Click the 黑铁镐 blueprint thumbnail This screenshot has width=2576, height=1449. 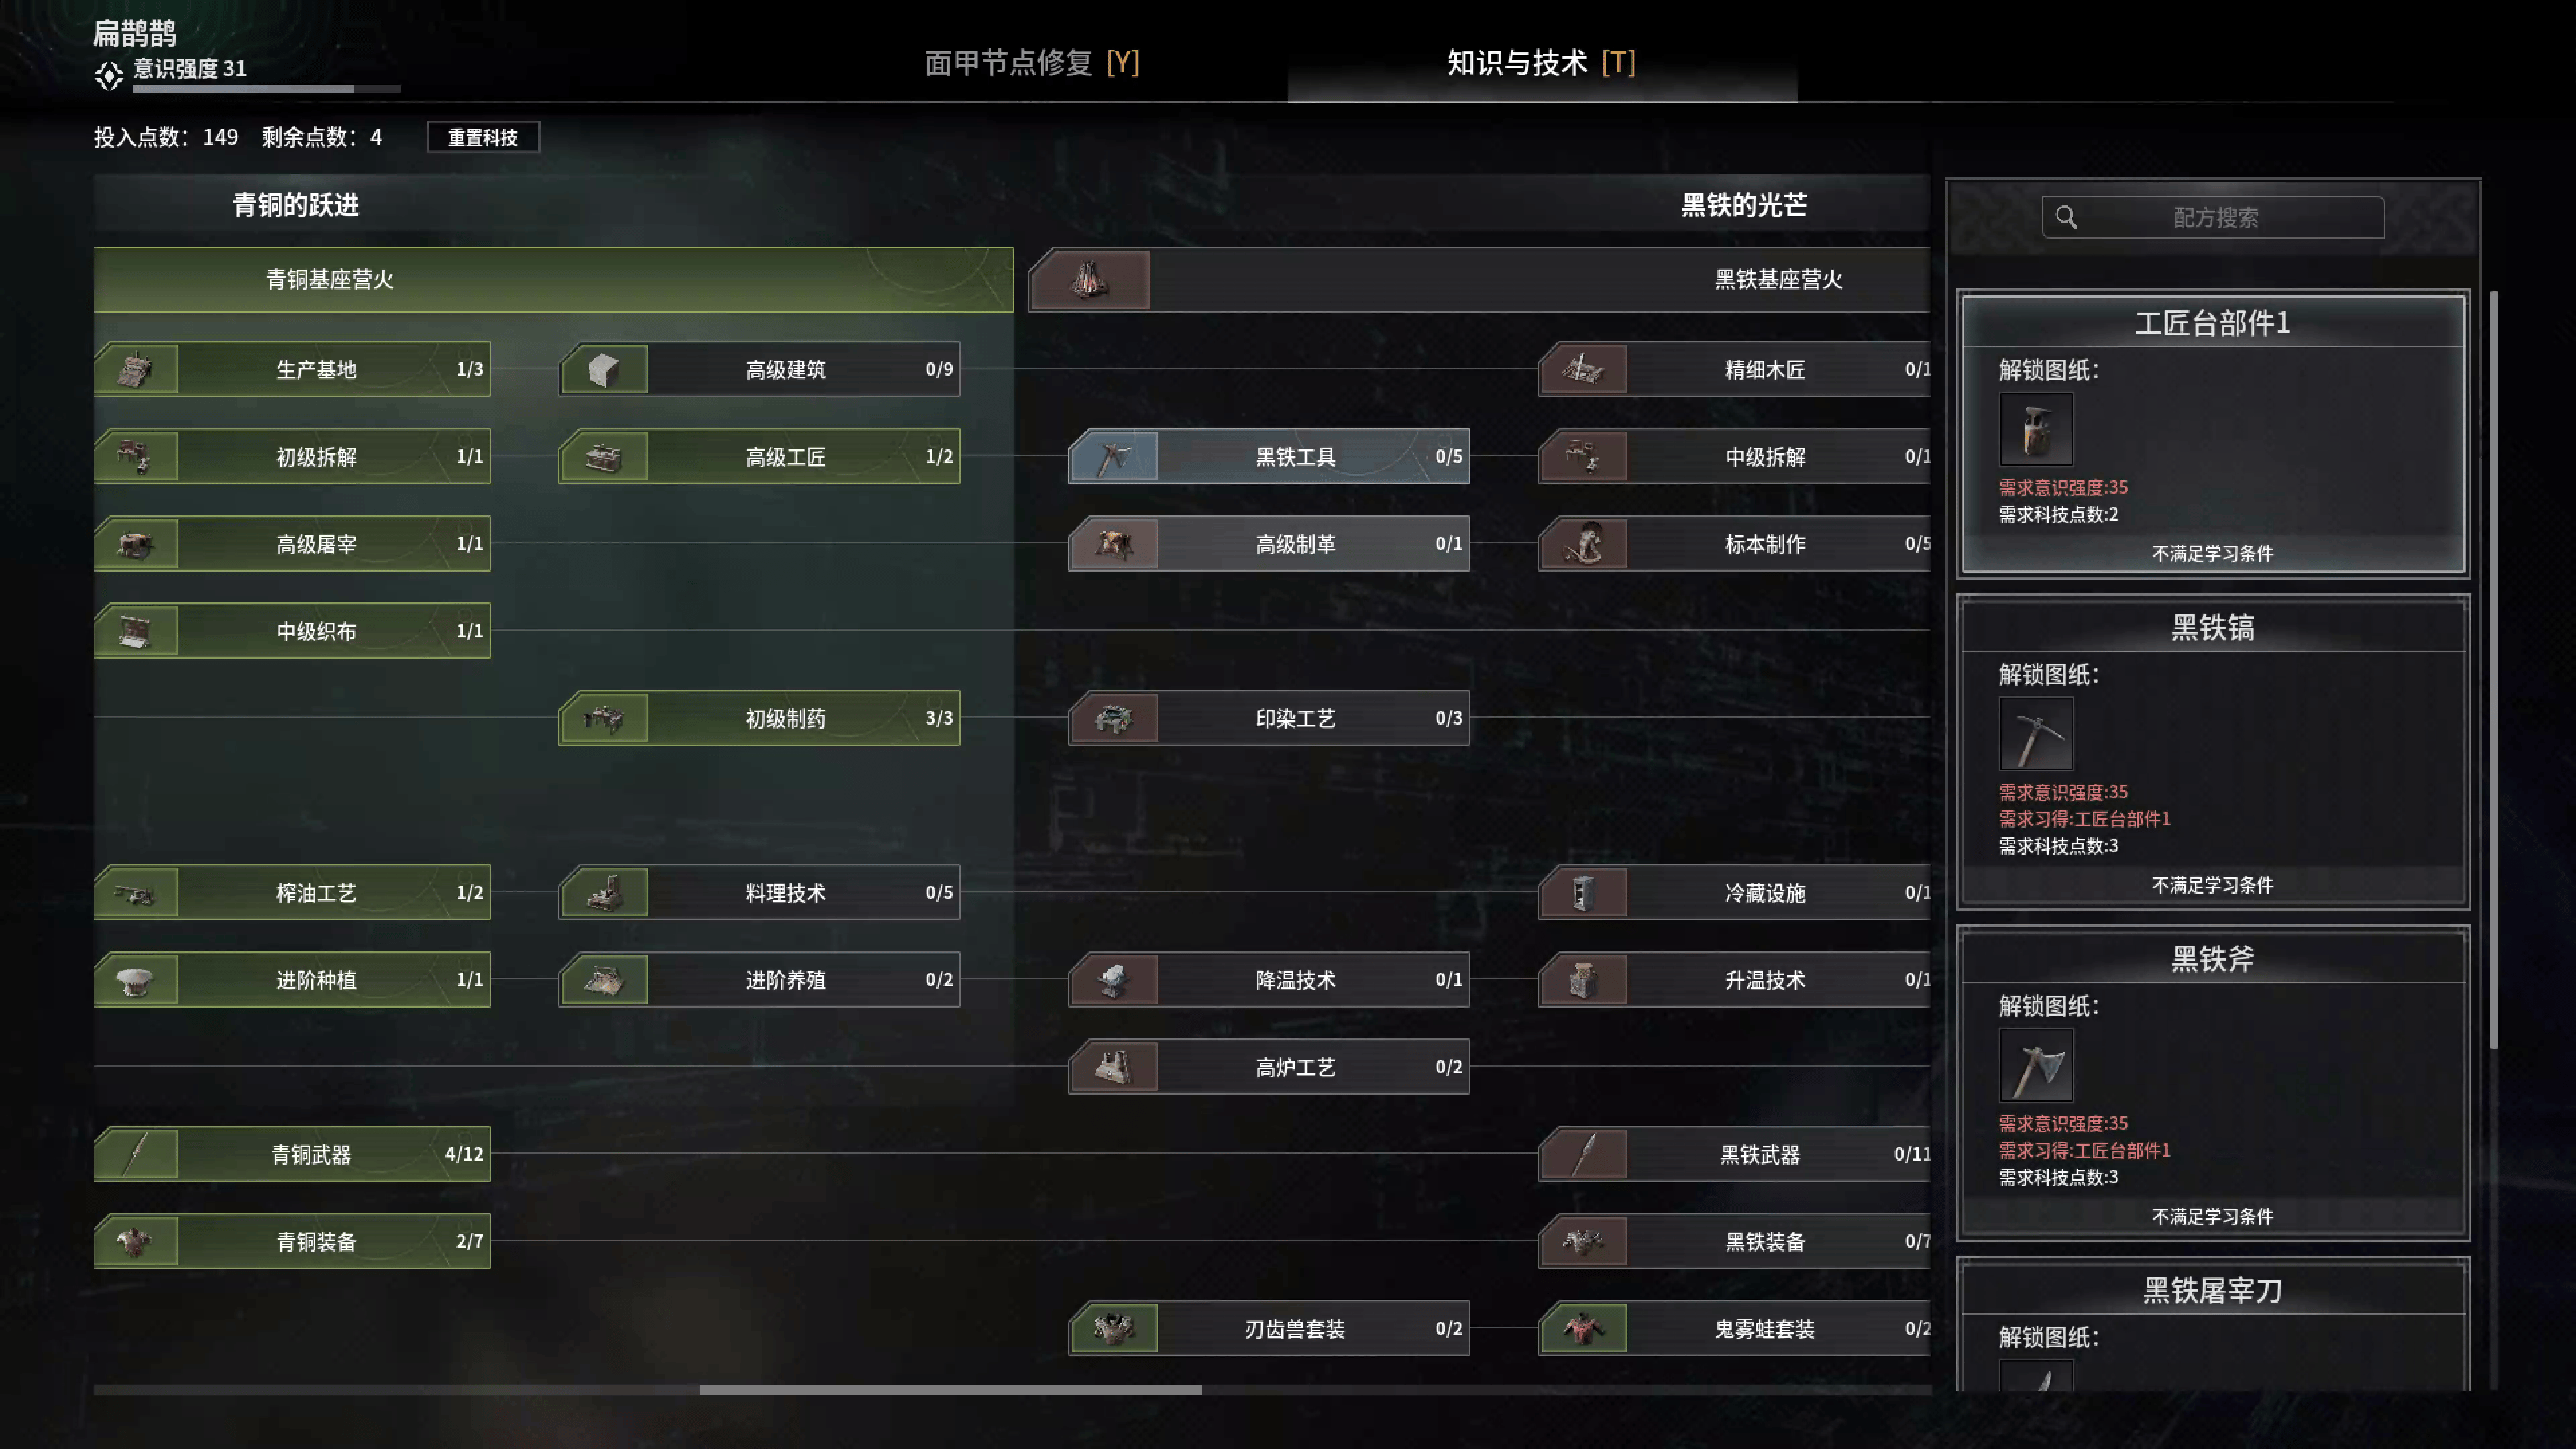click(2036, 734)
